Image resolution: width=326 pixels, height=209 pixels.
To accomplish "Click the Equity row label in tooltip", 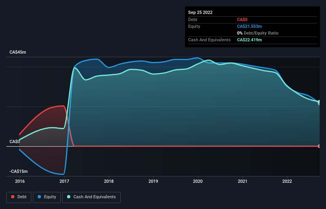I will click(x=194, y=26).
